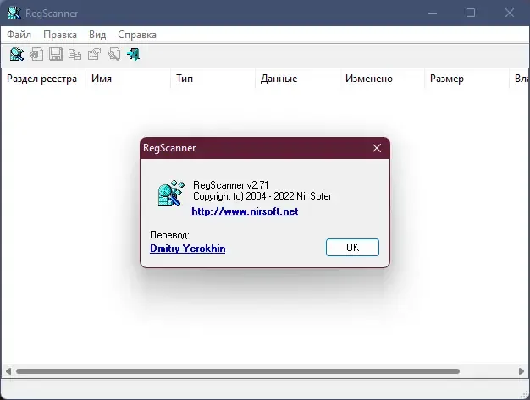Click the RegScanner v2.71 version text
The width and height of the screenshot is (530, 400).
(x=231, y=185)
